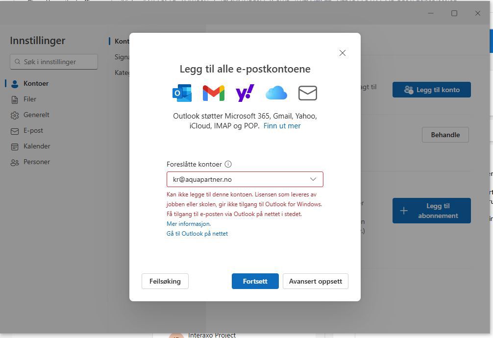Open Avansert oppsett
493x338 pixels.
tap(316, 281)
